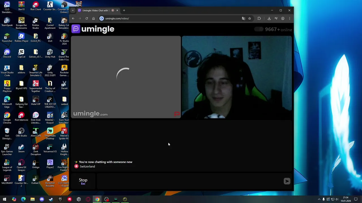This screenshot has height=203, width=362.
Task: Click the umingle logo in the header
Action: click(x=93, y=29)
